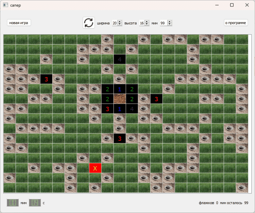Increase the ширина value with the up arrow

pos(120,22)
